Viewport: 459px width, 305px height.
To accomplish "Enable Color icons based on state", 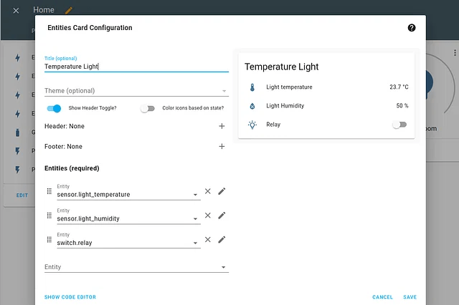I will (x=147, y=108).
